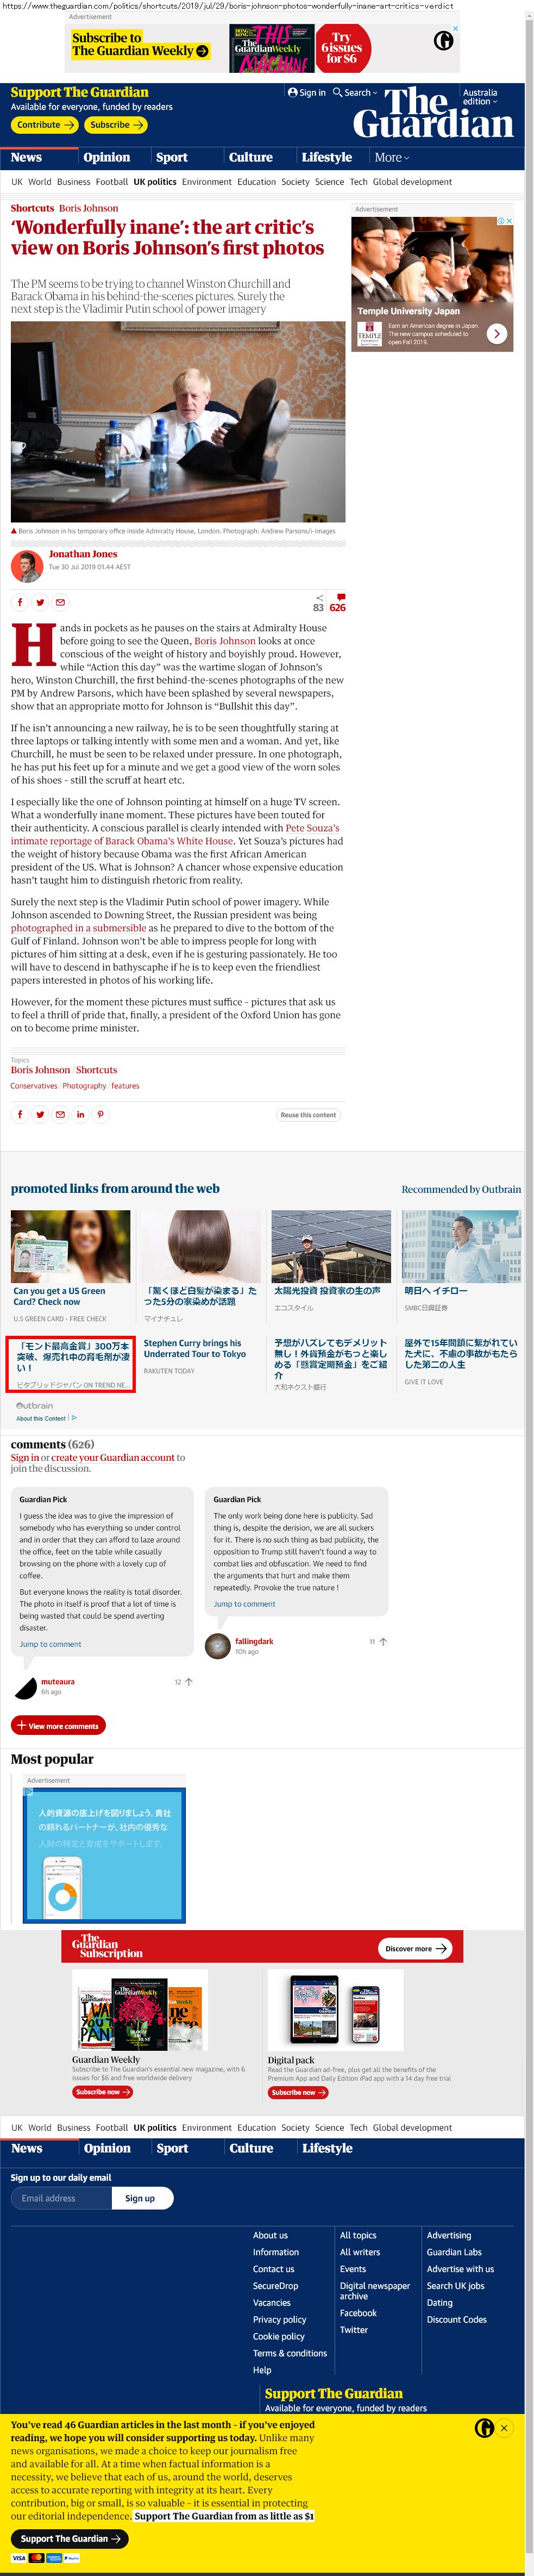The image size is (534, 2576).
Task: Open the muteaura commenter name
Action: (x=57, y=1682)
